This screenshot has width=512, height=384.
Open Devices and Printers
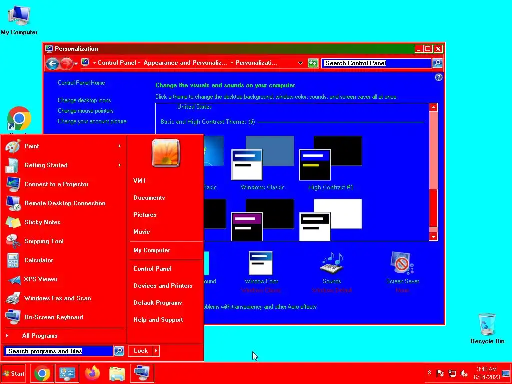pyautogui.click(x=163, y=285)
